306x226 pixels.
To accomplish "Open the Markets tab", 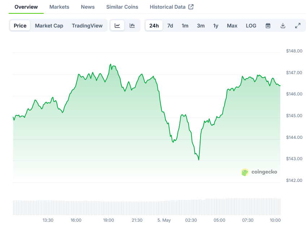I will (59, 7).
